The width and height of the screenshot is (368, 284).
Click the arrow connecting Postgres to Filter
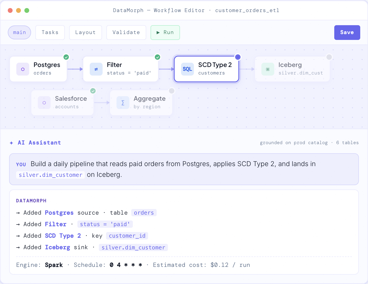coord(75,69)
